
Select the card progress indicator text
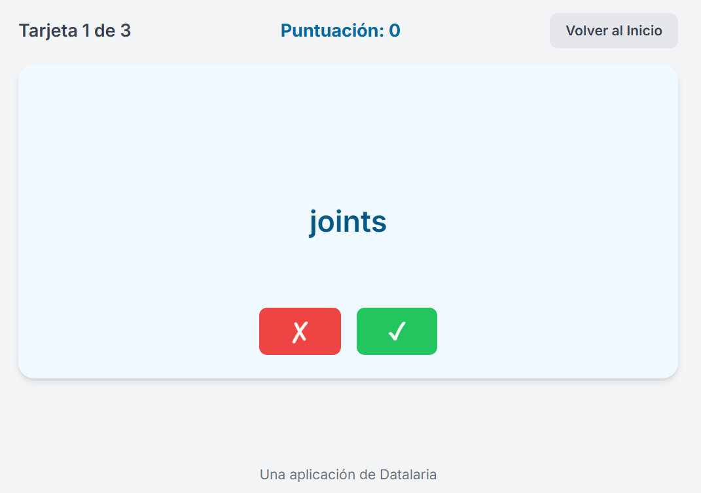[75, 31]
